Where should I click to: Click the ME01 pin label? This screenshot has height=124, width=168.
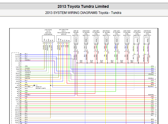click(17, 87)
